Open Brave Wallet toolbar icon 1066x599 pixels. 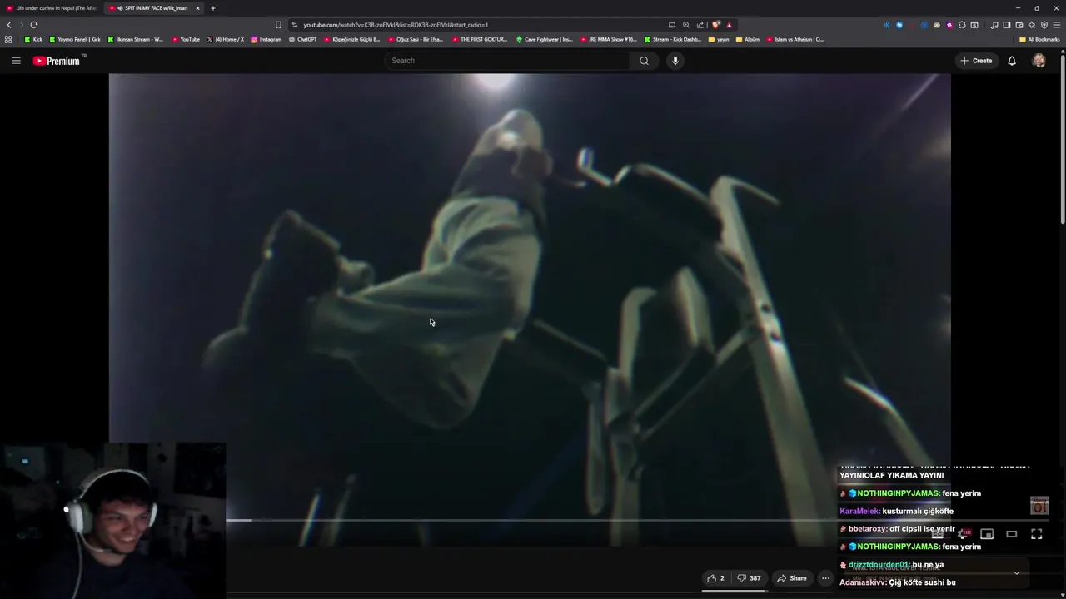(x=1019, y=25)
